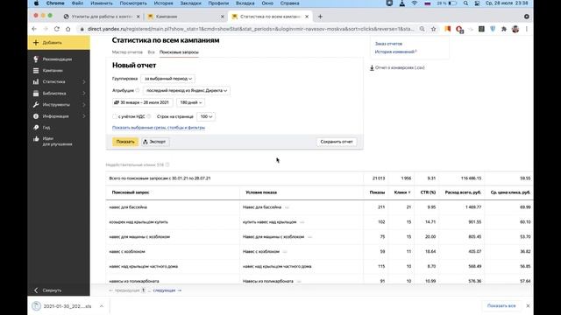Click query навес для машины с хозблоком
This screenshot has width=561, height=315.
[x=139, y=237]
